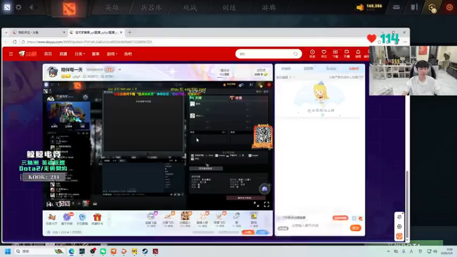Screen dimensions: 457x257
Task: Open Steam from the taskbar
Action: (x=145, y=251)
